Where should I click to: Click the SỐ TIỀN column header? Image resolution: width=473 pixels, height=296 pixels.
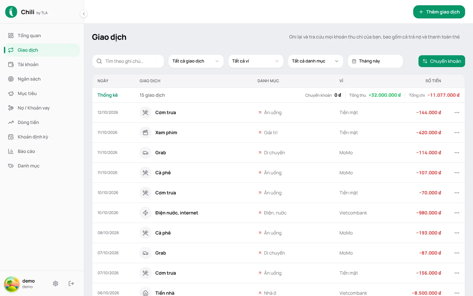point(433,81)
